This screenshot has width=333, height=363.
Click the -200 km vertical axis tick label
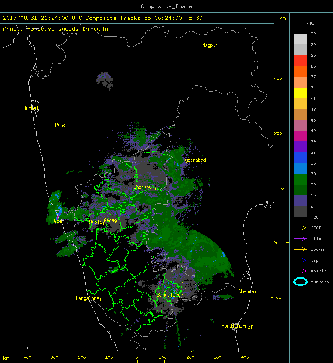pyautogui.click(x=277, y=243)
